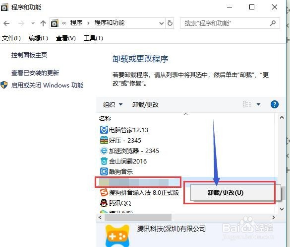This screenshot has height=247, width=290.
Task: Click 卸载/更改 toolbar button
Action: click(145, 105)
